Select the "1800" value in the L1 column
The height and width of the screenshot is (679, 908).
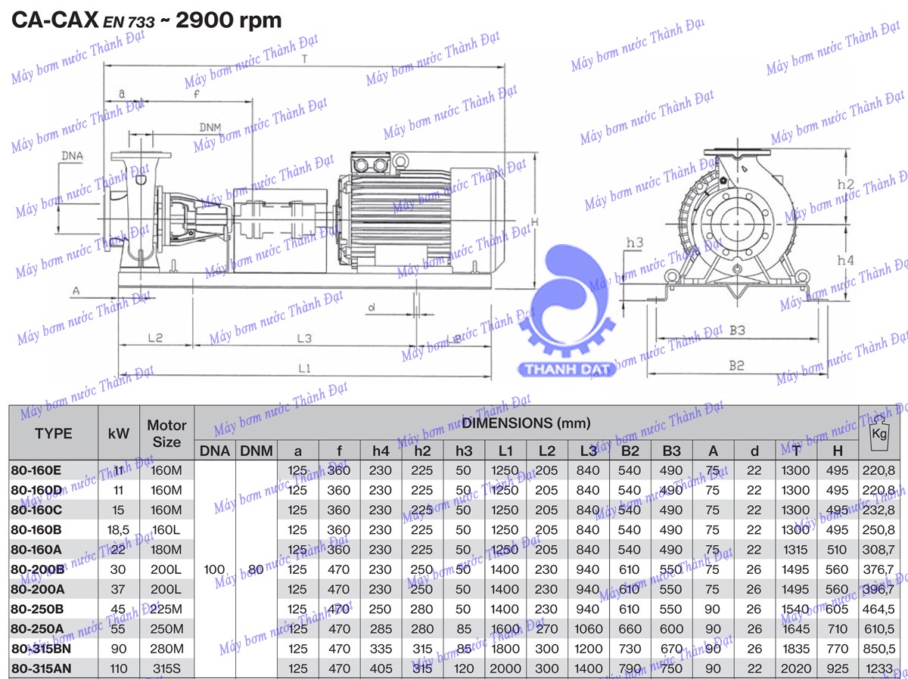point(505,649)
